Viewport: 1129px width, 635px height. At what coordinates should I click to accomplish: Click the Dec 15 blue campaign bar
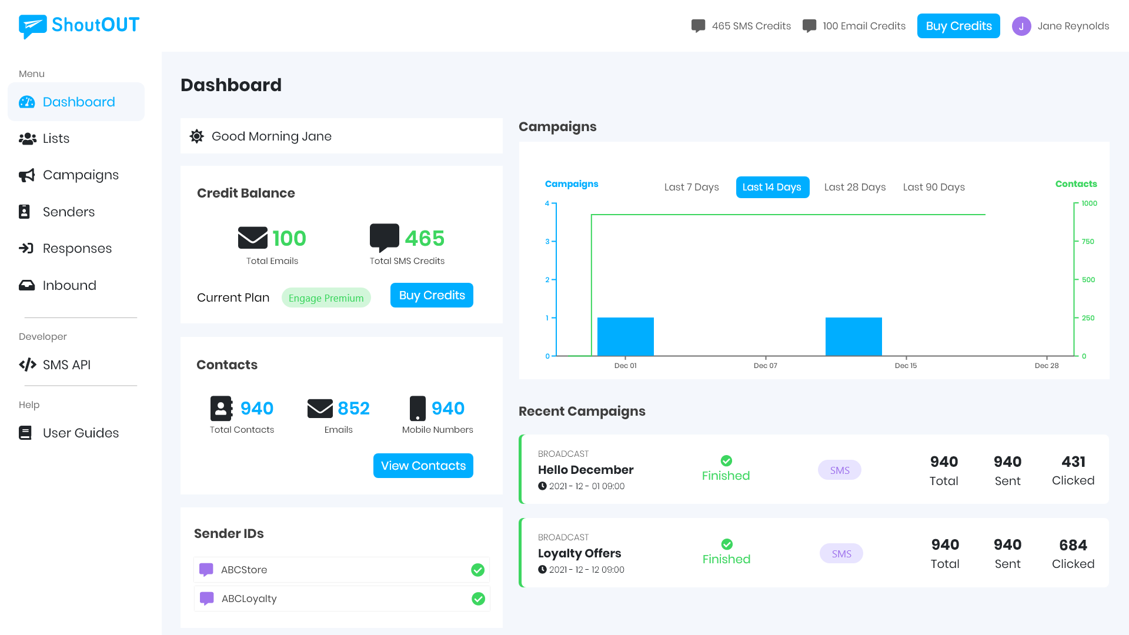tap(853, 337)
